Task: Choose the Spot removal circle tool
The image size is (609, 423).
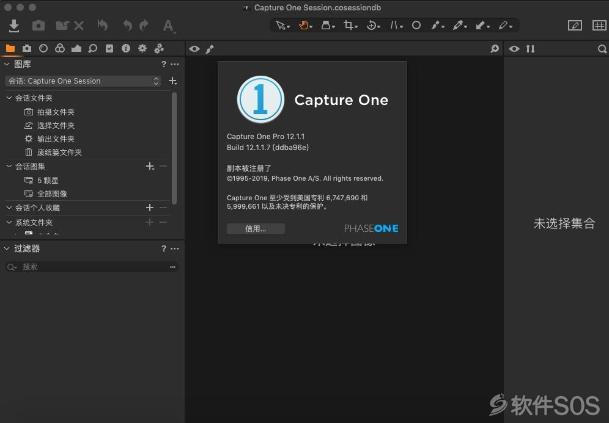Action: (416, 26)
